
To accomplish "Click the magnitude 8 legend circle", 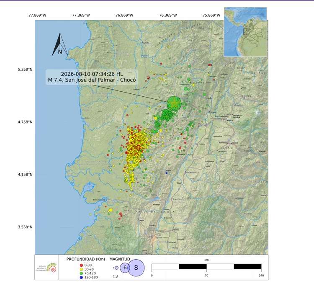I will click(x=136, y=268).
